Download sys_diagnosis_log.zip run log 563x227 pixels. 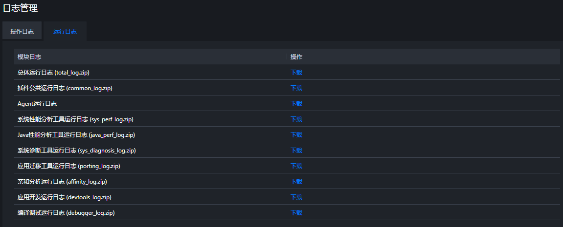pyautogui.click(x=296, y=151)
